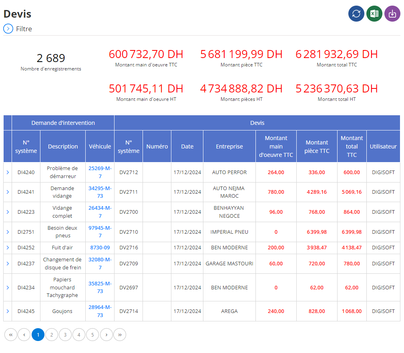The image size is (404, 353).
Task: Expand the row for DI4241 Demande vidange
Action: tap(8, 192)
